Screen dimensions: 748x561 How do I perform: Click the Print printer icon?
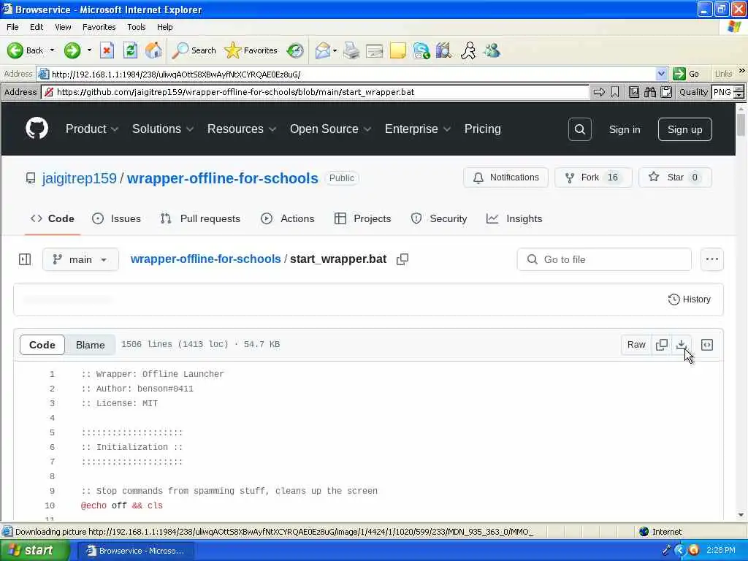pos(351,50)
